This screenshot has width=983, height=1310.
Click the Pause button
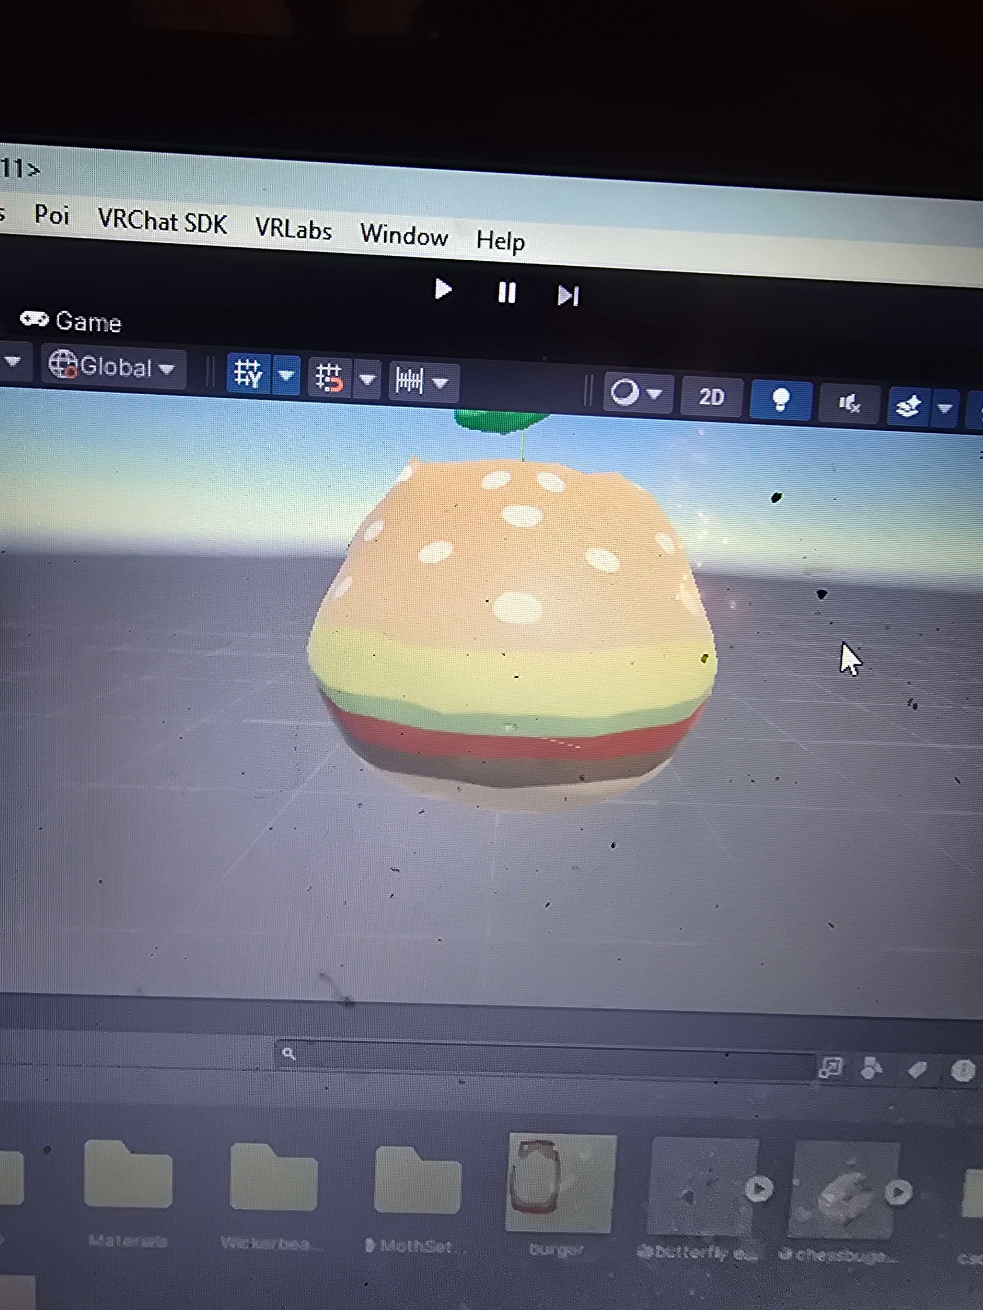tap(507, 292)
